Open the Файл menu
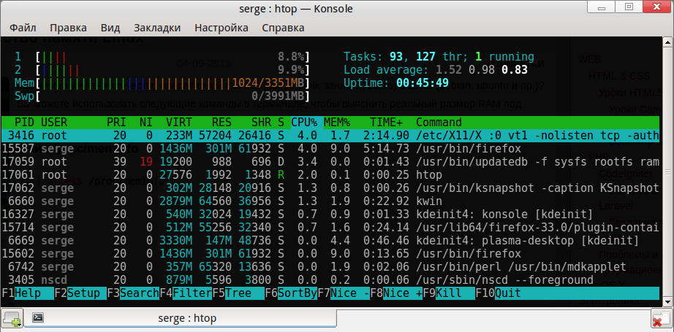 pyautogui.click(x=23, y=28)
